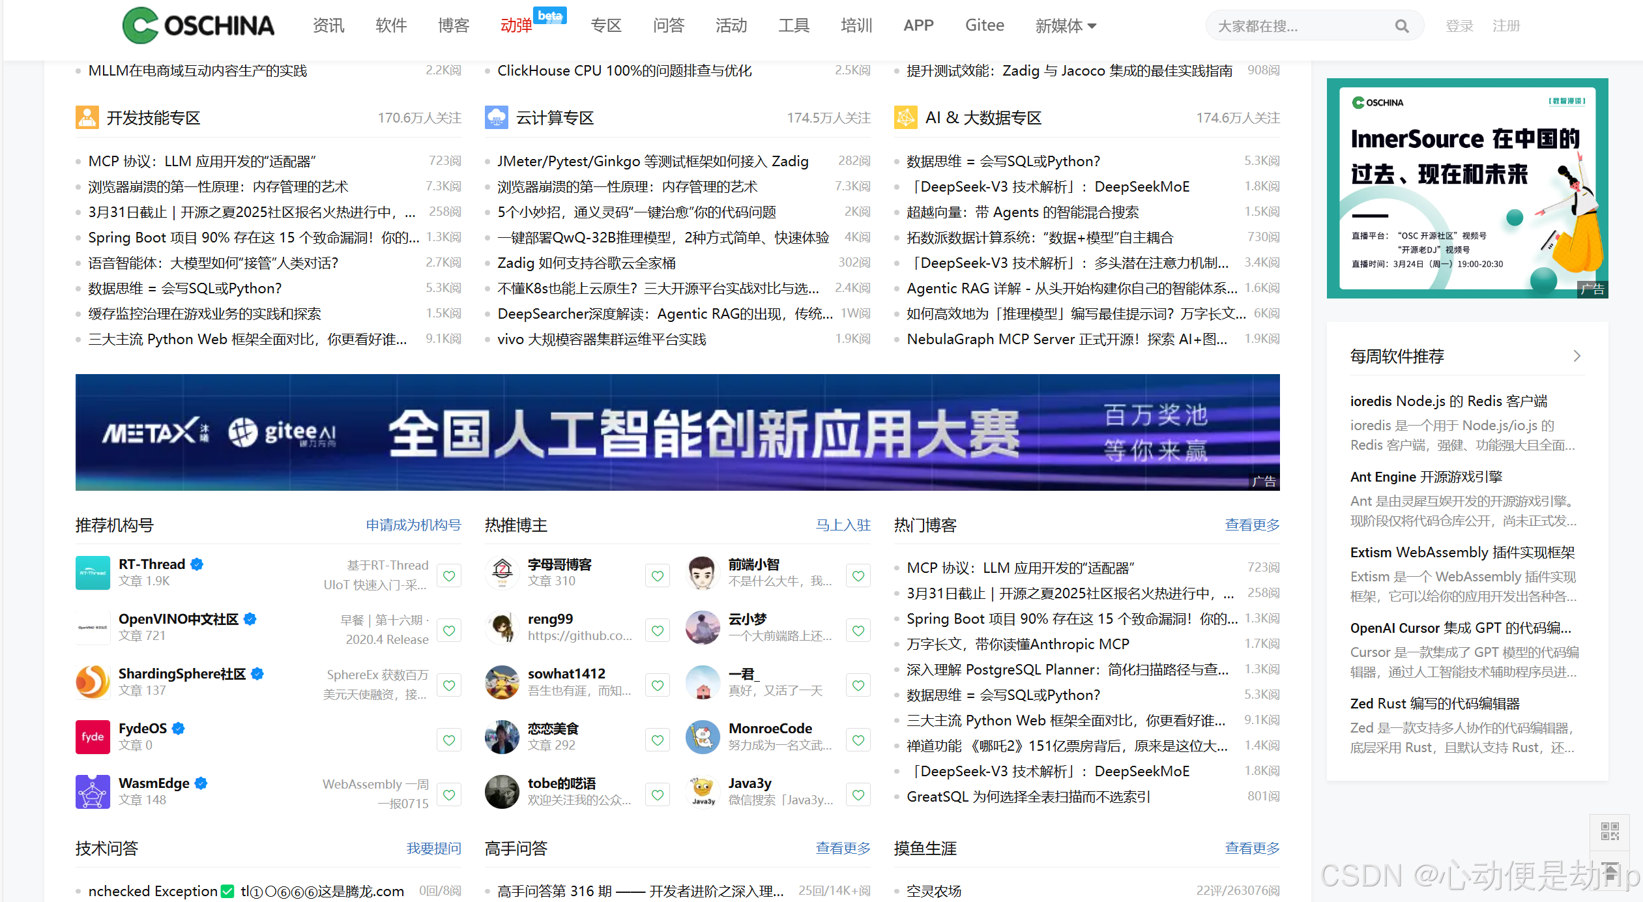Expand 每周软件推荐 with the chevron arrow
1643x902 pixels.
[1577, 356]
